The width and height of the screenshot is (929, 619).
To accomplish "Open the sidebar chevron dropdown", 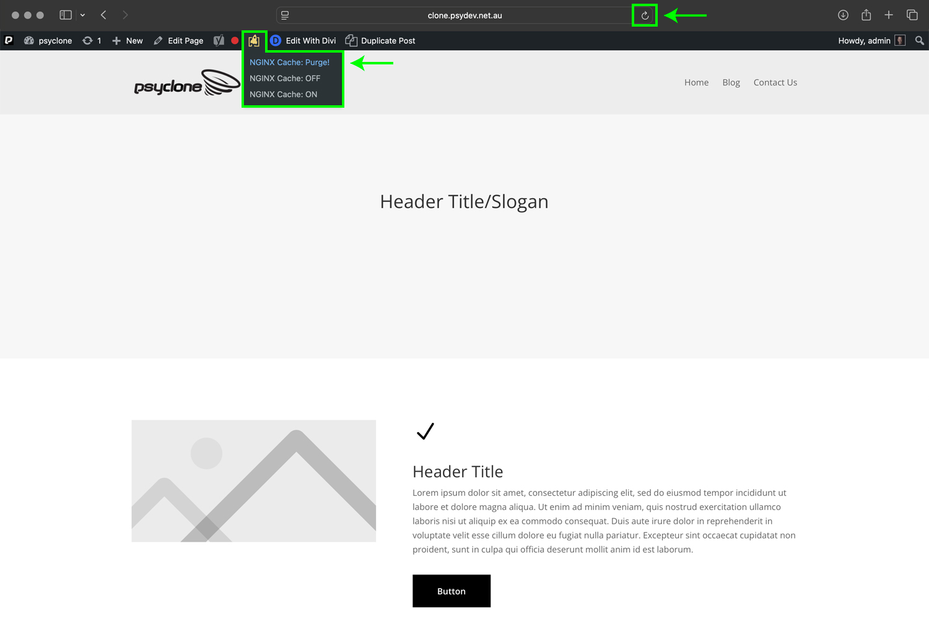I will coord(83,15).
